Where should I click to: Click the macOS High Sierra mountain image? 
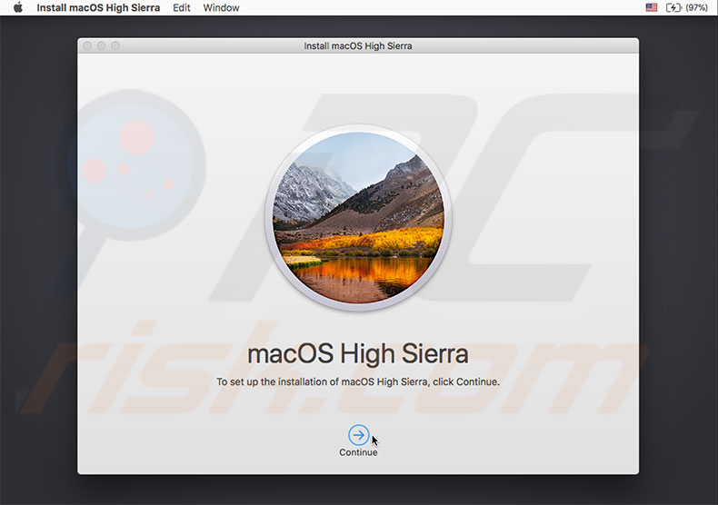coord(358,218)
